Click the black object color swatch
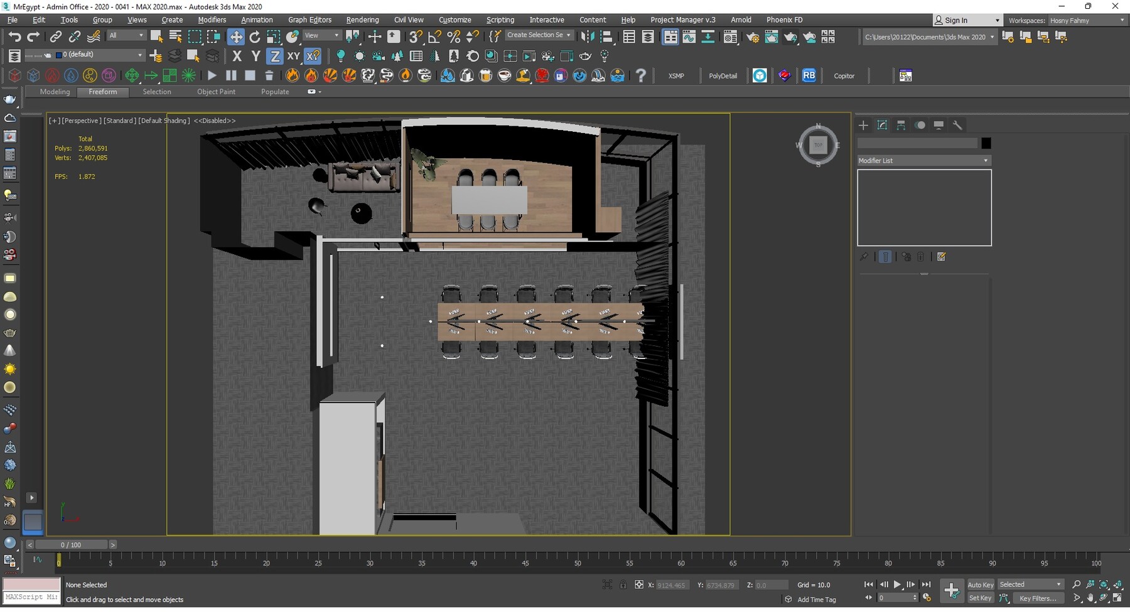This screenshot has height=612, width=1130. tap(986, 144)
